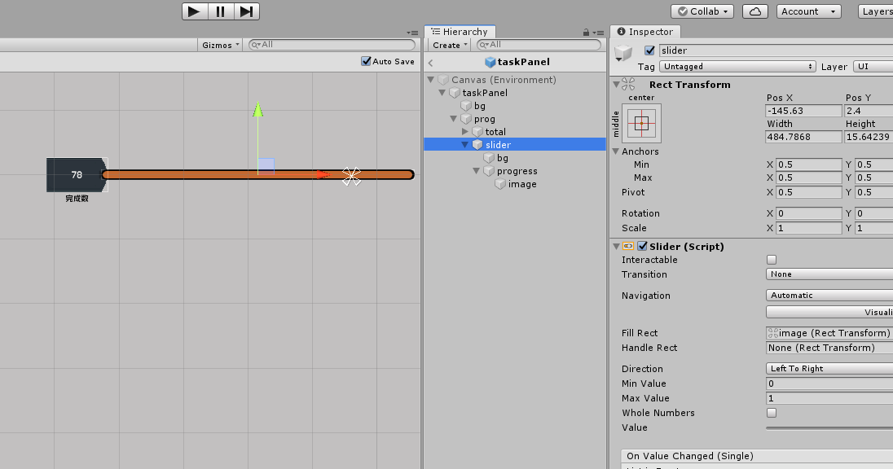Collapse the taskPanel tree node
Viewport: 893px width, 469px height.
[x=442, y=93]
